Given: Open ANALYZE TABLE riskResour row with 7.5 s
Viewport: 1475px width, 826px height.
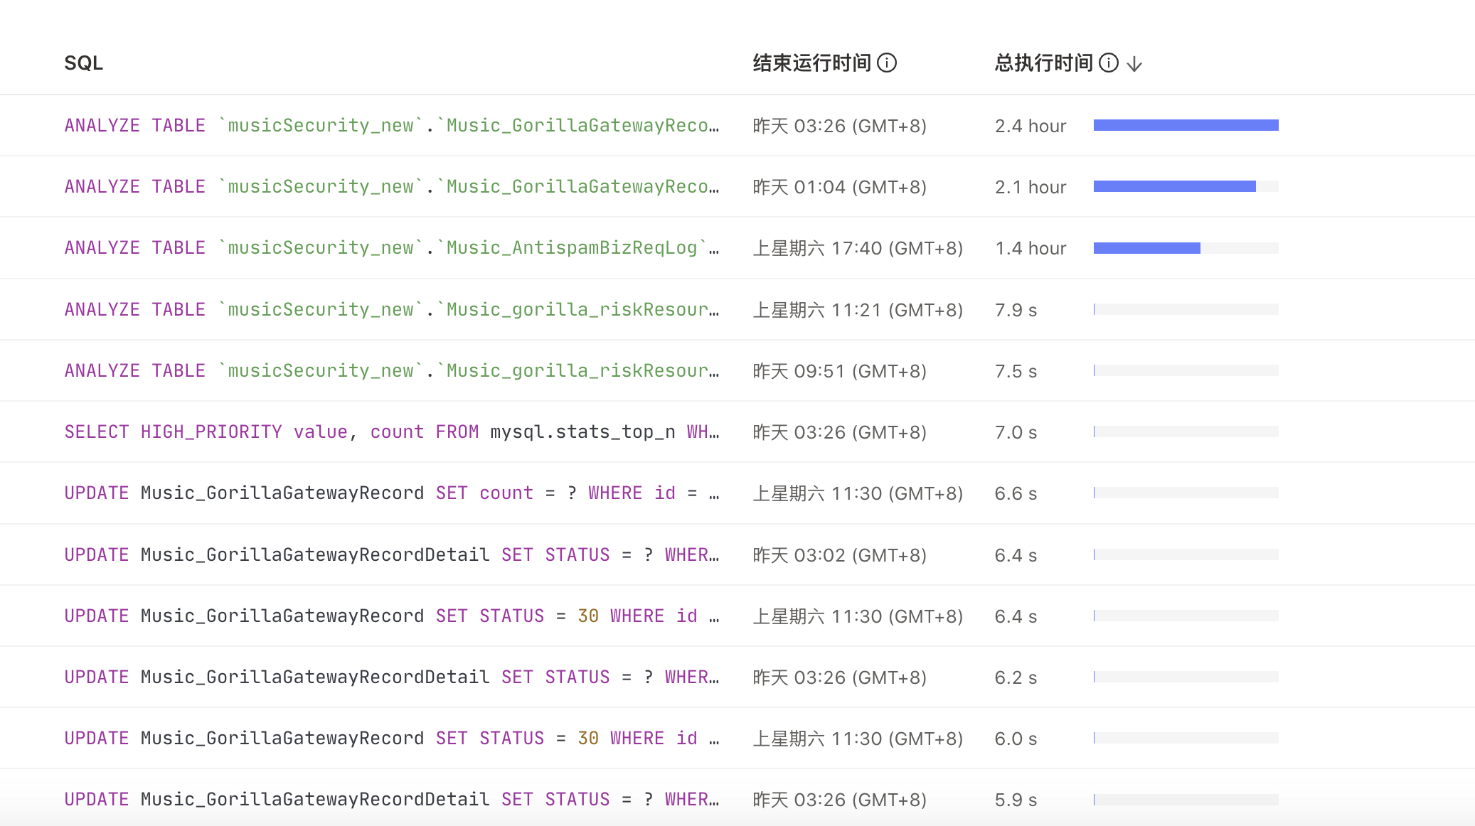Looking at the screenshot, I should coord(392,371).
